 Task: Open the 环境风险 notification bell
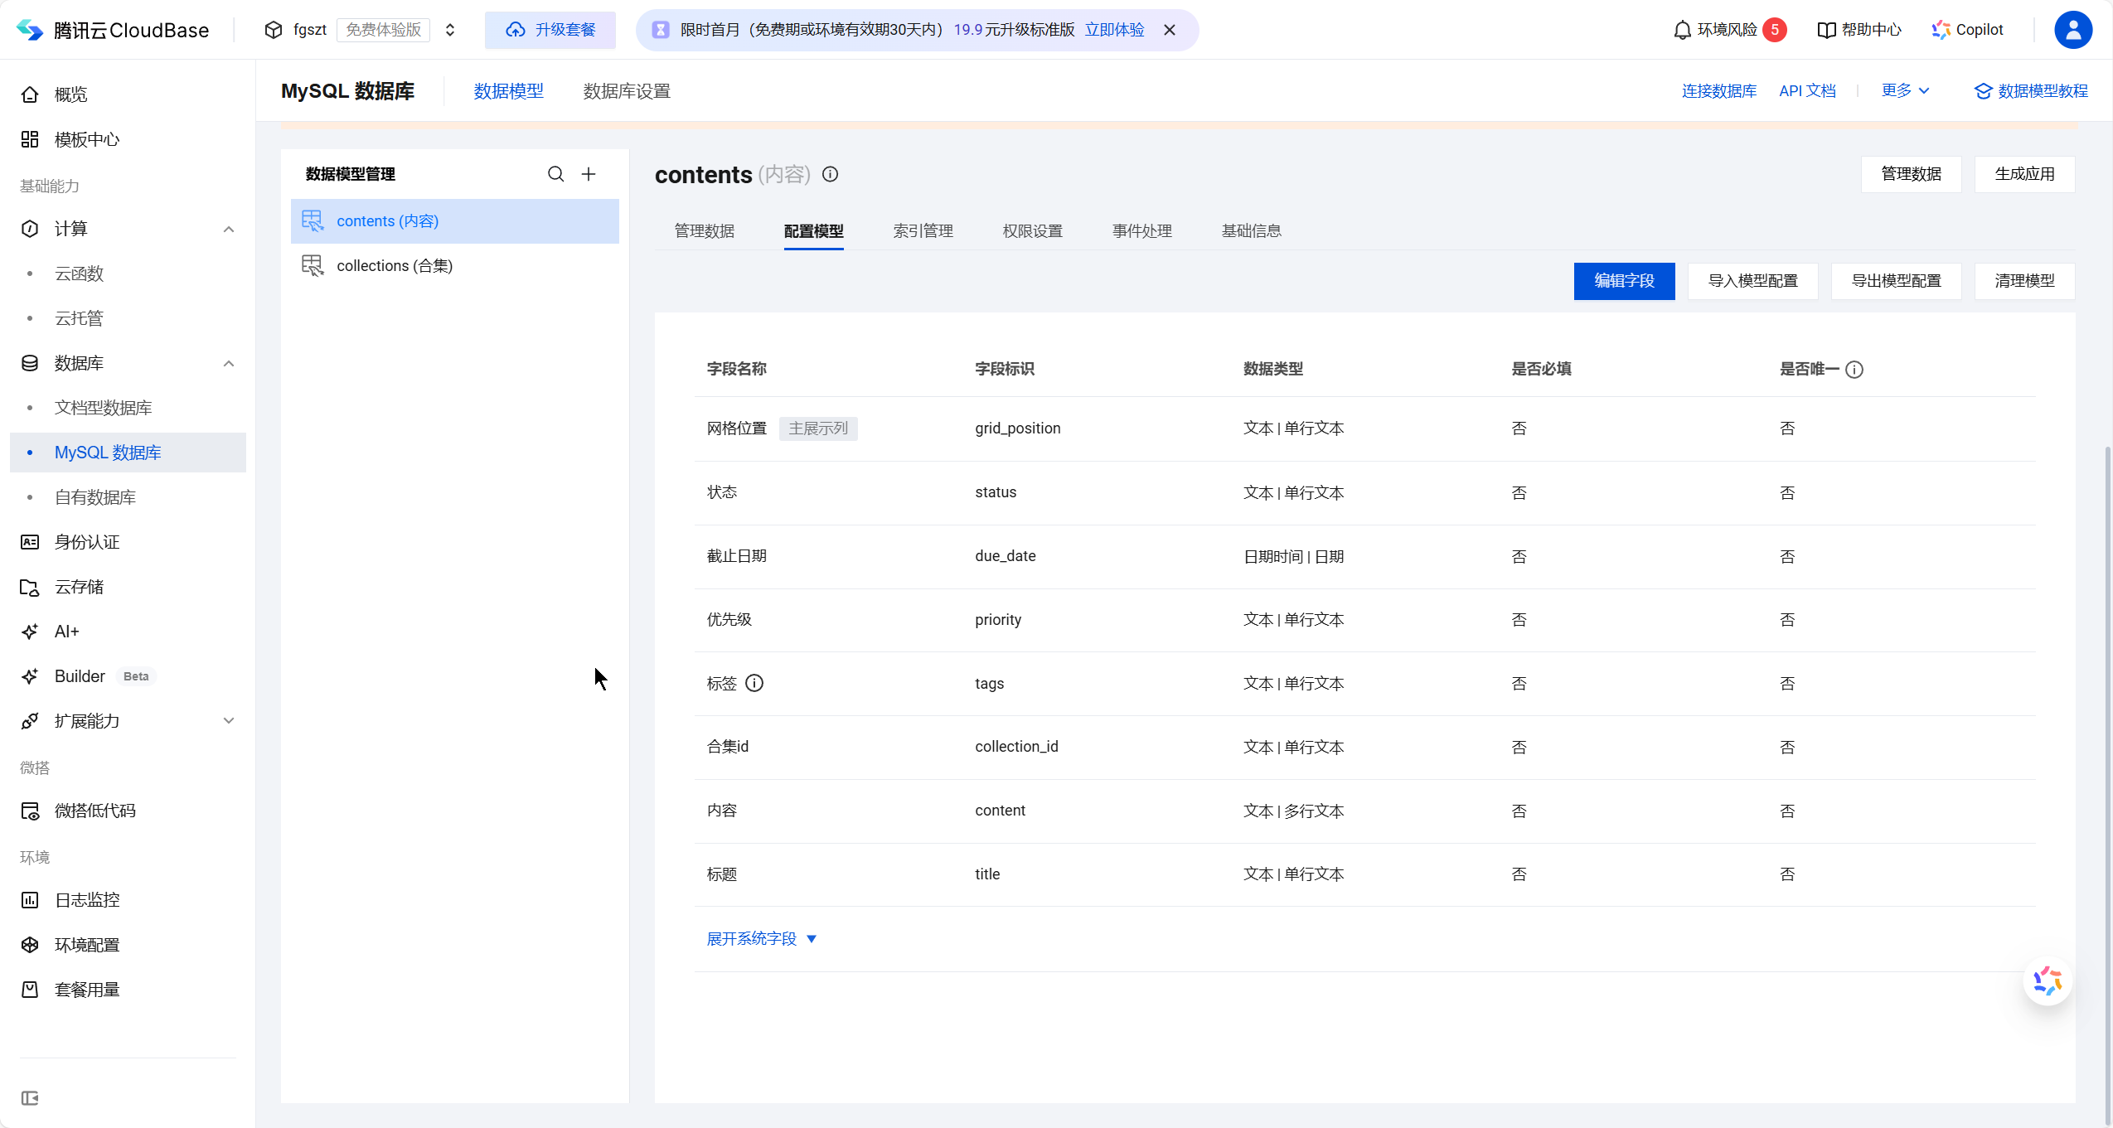[1684, 30]
